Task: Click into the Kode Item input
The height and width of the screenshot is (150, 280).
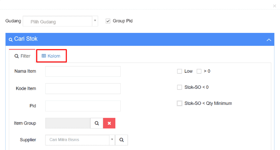Action: coord(83,88)
